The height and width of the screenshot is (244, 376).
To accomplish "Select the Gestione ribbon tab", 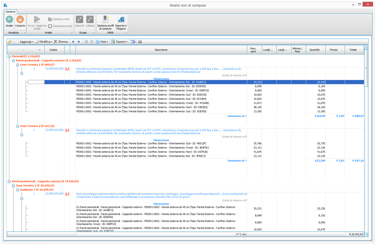I will [x=10, y=12].
